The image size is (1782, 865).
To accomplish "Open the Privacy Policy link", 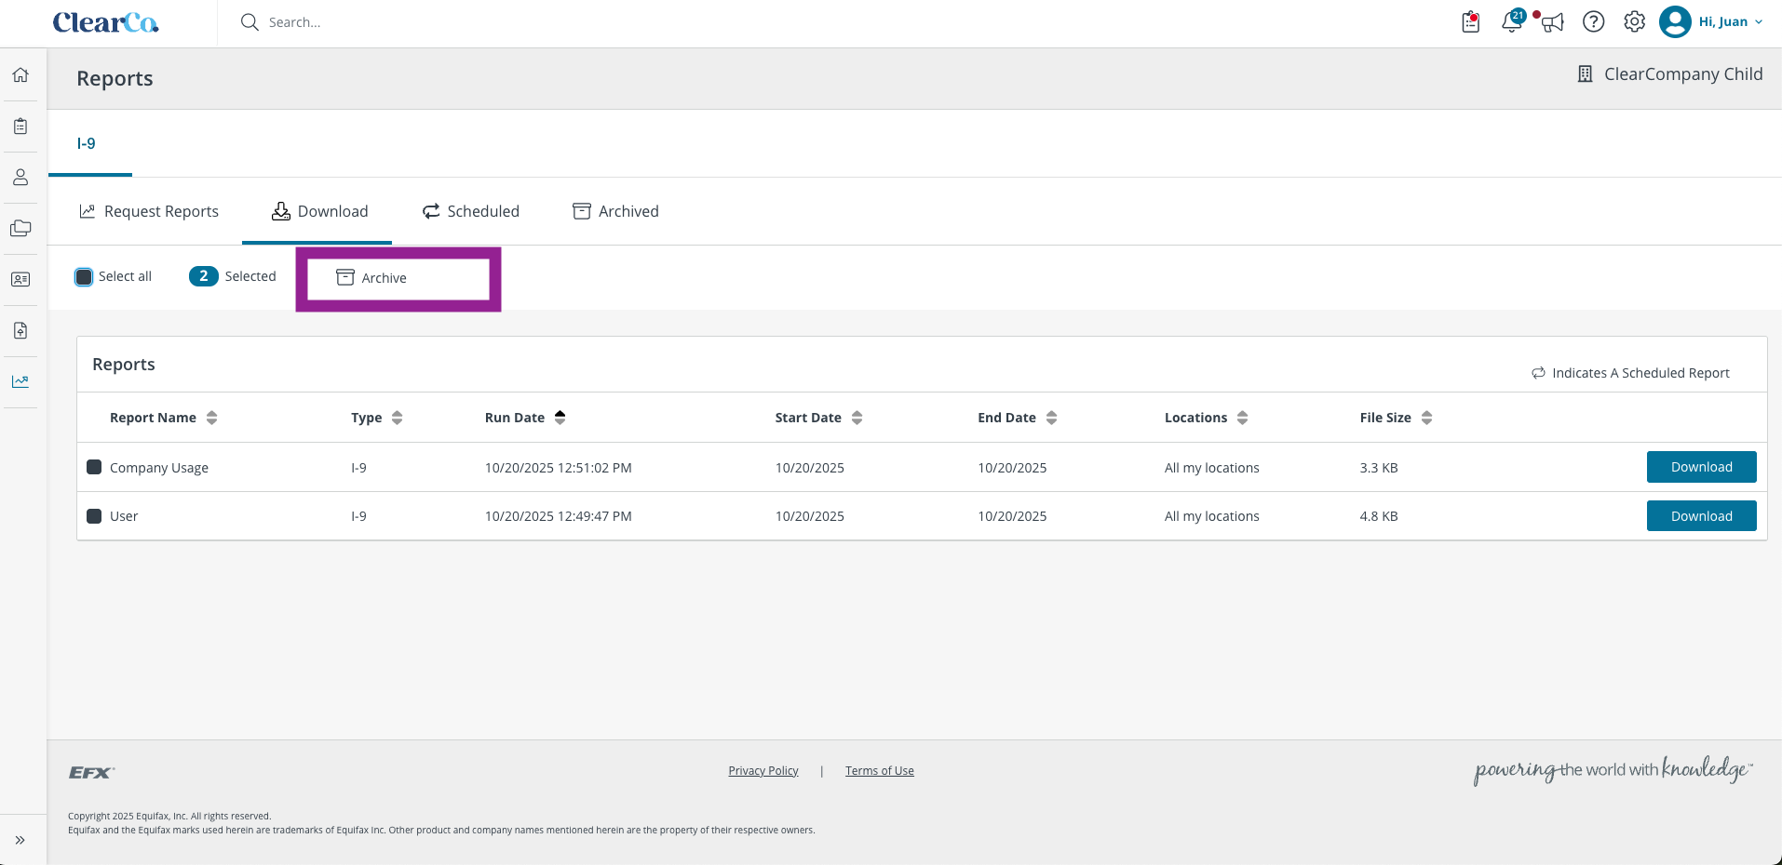I will click(763, 771).
